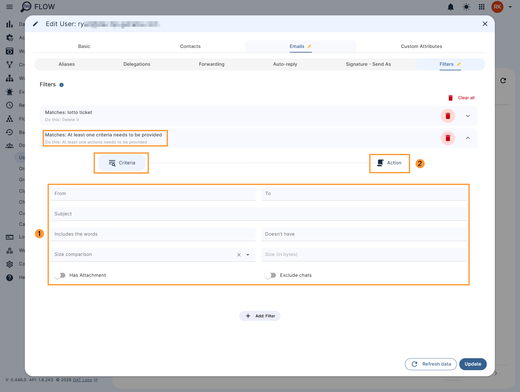This screenshot has width=520, height=392.
Task: Click the Filters info icon
Action: [61, 85]
